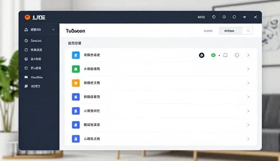The width and height of the screenshot is (280, 161).
Task: Click the green app icon in second row
Action: 76,69
